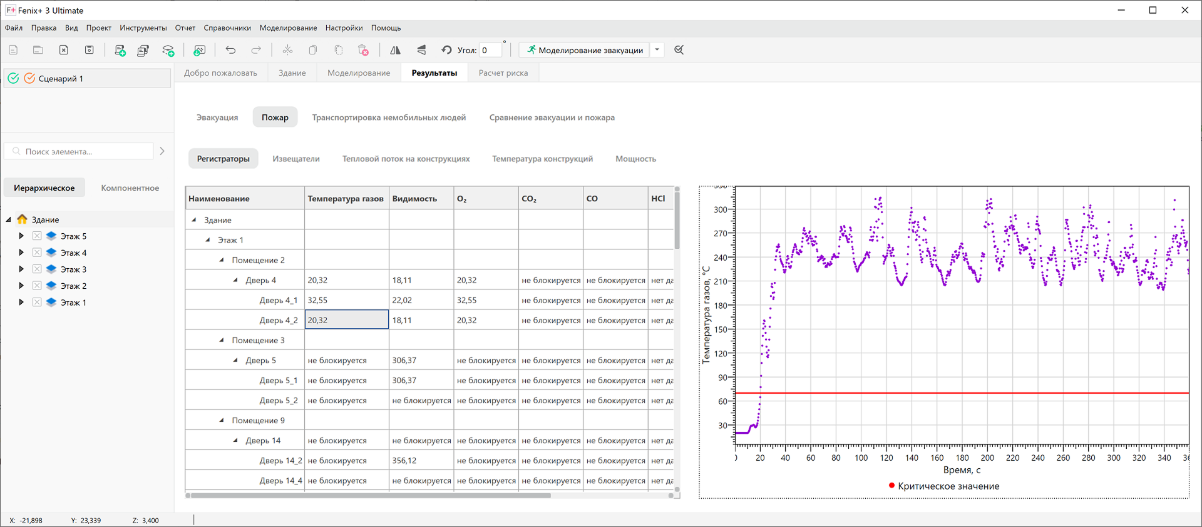1202x527 pixels.
Task: Click the new file toolbar icon
Action: pos(13,50)
